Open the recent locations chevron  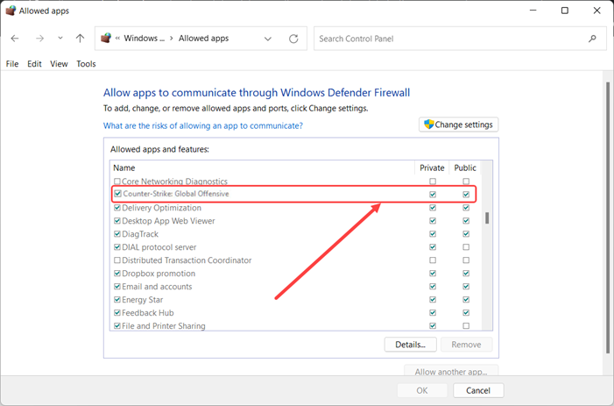60,39
